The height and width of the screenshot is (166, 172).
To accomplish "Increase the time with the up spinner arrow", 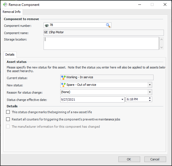I will pos(150,98).
